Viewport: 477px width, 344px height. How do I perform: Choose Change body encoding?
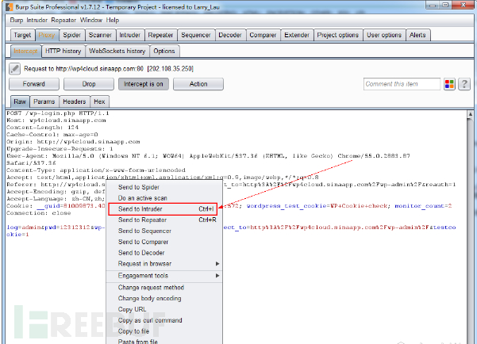point(164,298)
